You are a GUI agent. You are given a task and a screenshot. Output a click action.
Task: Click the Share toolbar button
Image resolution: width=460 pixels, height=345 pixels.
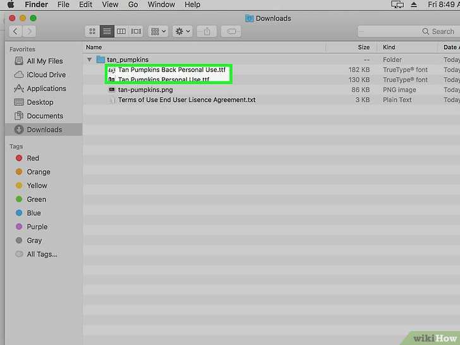(x=207, y=31)
